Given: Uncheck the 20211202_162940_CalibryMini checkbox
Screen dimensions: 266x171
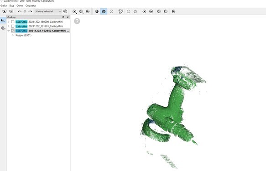Looking at the screenshot, I should (13, 31).
